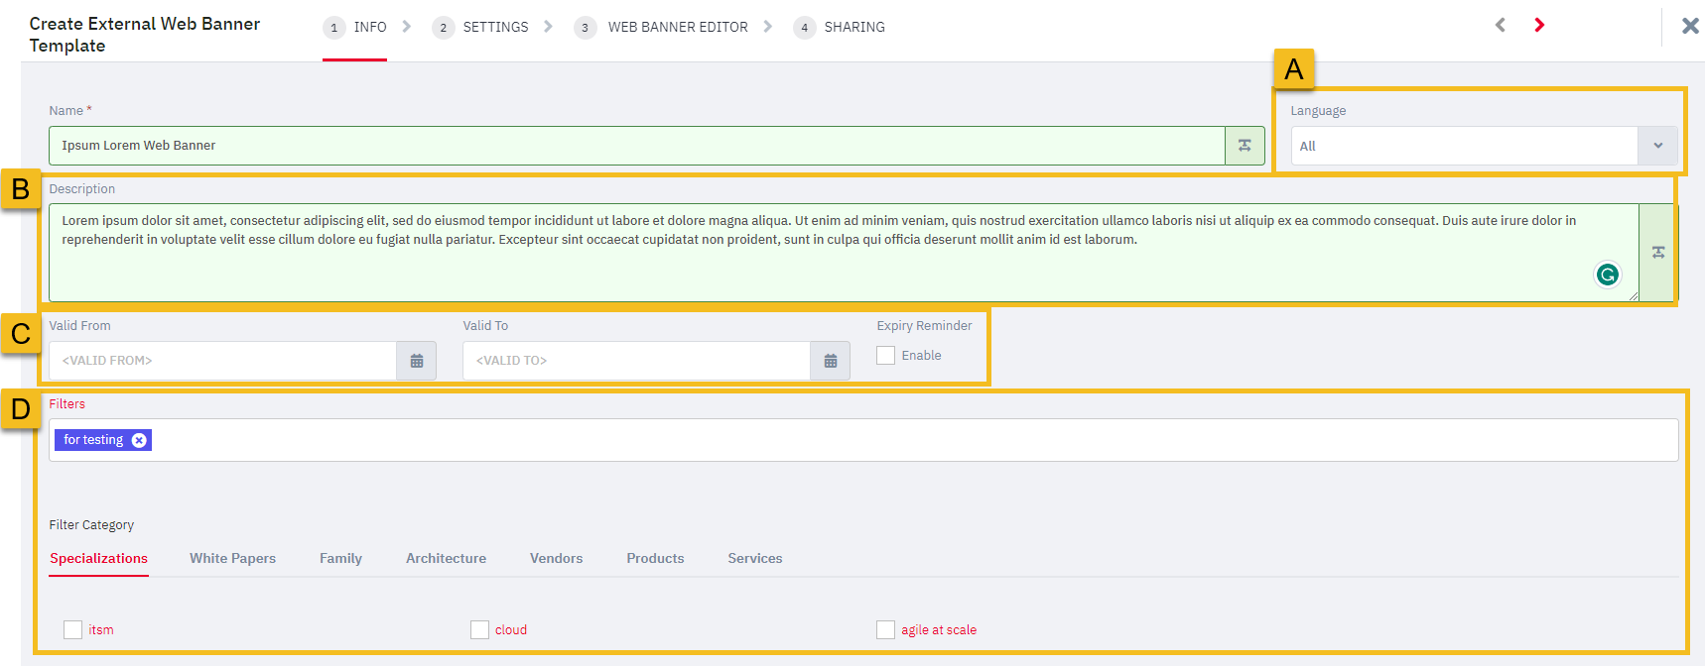This screenshot has height=666, width=1705.
Task: Enable the Expiry Reminder checkbox
Action: (x=886, y=355)
